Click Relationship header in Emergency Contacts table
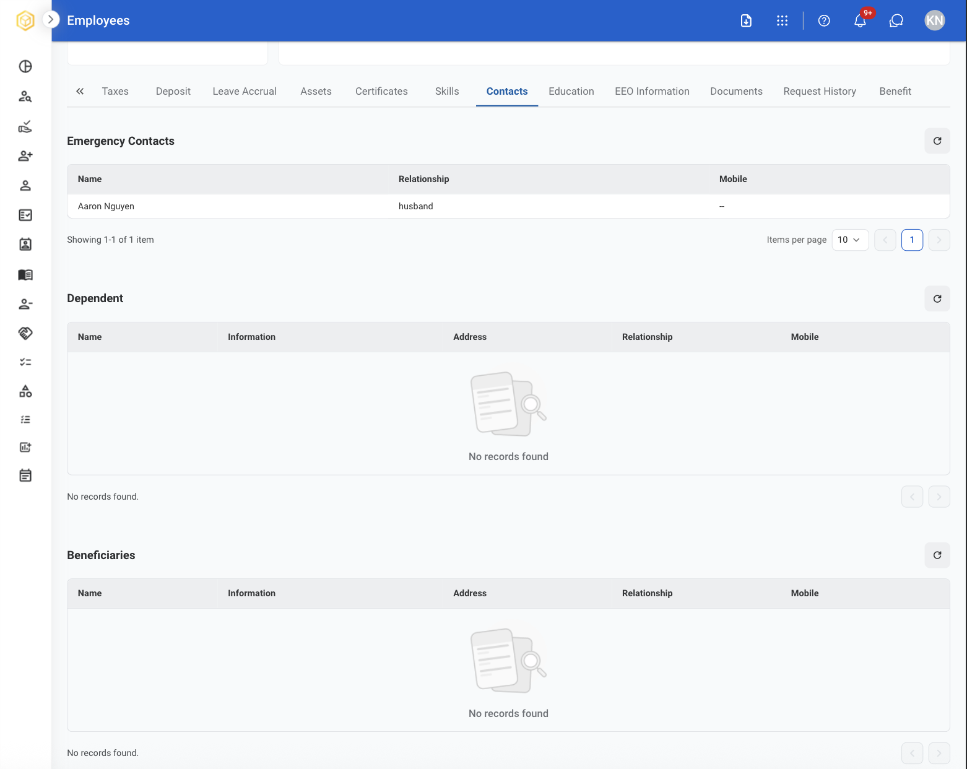Screen dimensions: 967x769 point(424,179)
